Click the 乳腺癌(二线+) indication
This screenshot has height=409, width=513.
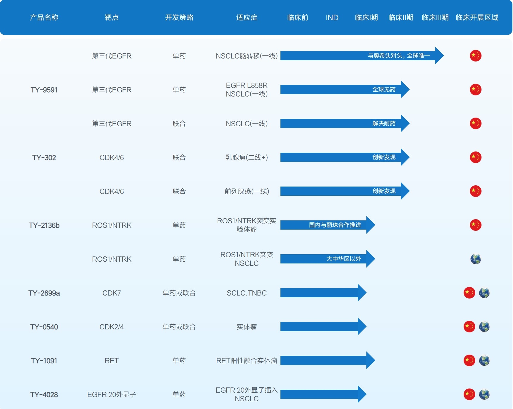[247, 157]
